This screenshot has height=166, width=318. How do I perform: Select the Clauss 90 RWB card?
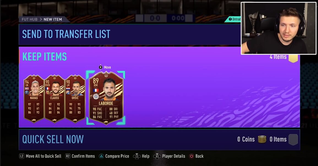coord(54,99)
